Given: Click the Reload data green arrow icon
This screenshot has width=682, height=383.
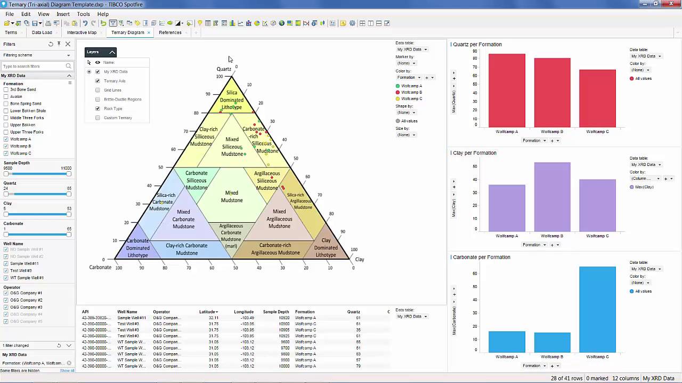Looking at the screenshot, I should click(104, 23).
